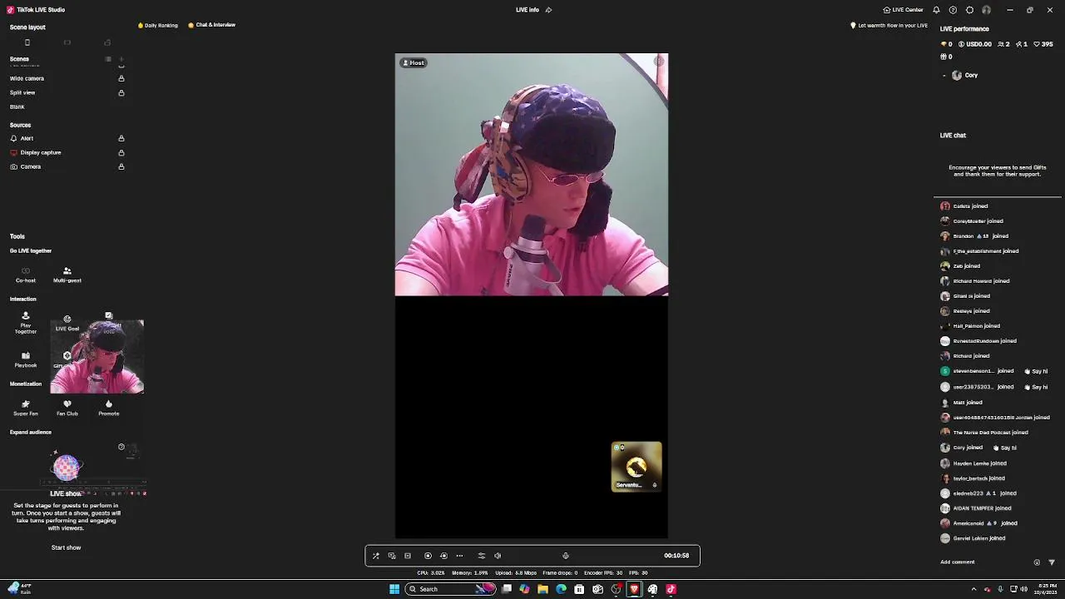Click the heart likes count 395
The image size is (1065, 599).
point(1043,44)
